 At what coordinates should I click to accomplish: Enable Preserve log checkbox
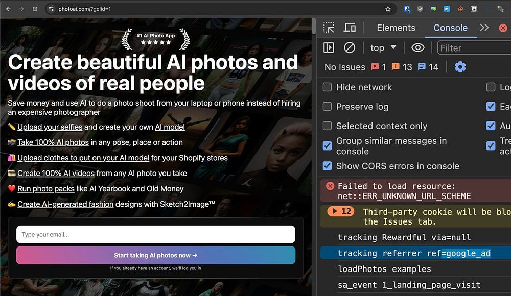click(327, 107)
